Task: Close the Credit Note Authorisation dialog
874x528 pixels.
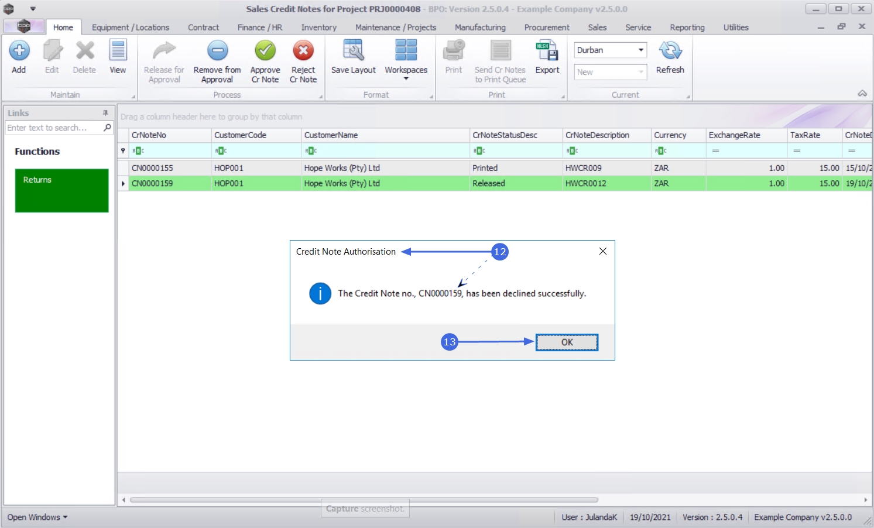Action: tap(603, 251)
